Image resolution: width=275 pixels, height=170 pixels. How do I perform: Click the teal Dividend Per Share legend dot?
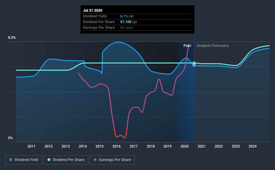click(49, 160)
